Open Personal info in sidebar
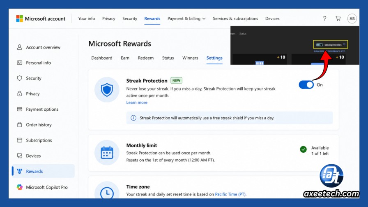Image resolution: width=368 pixels, height=207 pixels. coord(39,63)
